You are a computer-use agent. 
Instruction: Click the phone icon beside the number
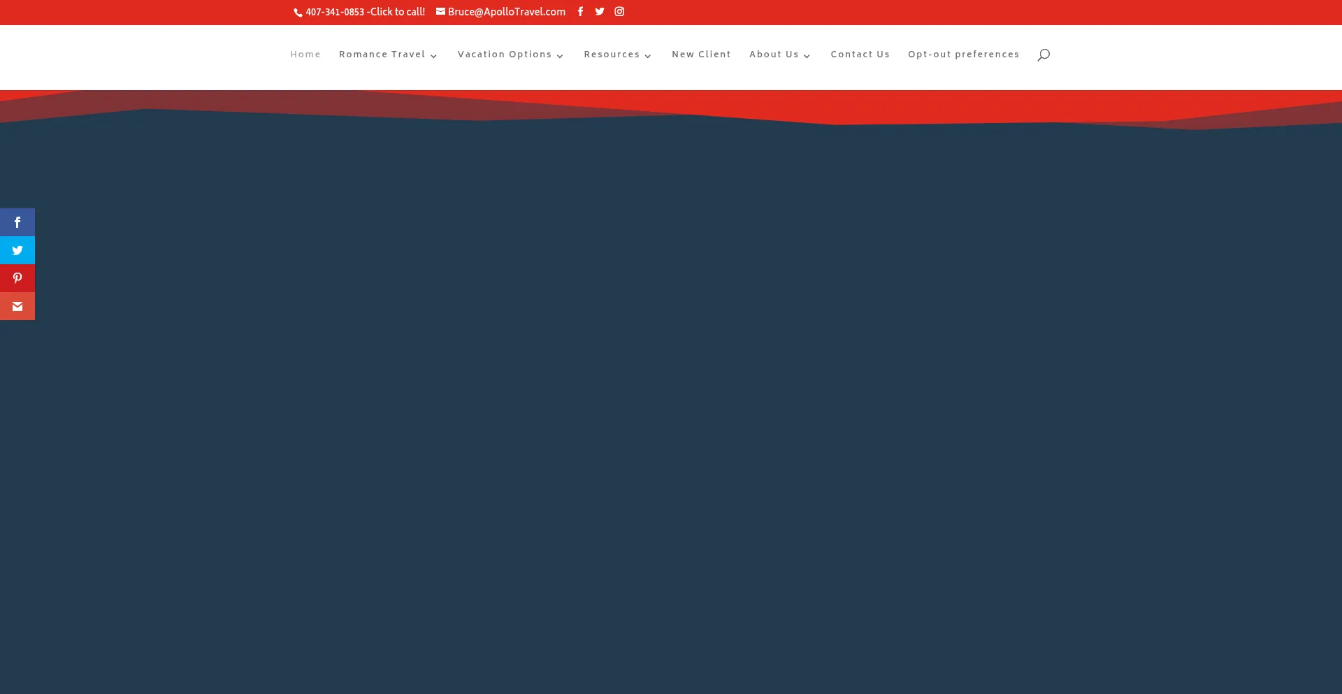click(x=298, y=13)
